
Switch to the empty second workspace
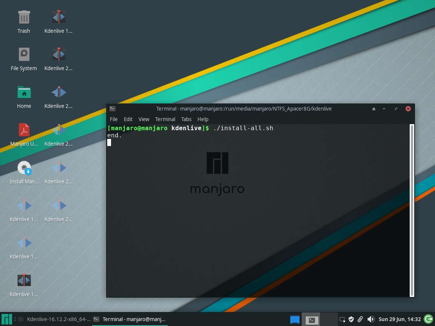(x=329, y=319)
